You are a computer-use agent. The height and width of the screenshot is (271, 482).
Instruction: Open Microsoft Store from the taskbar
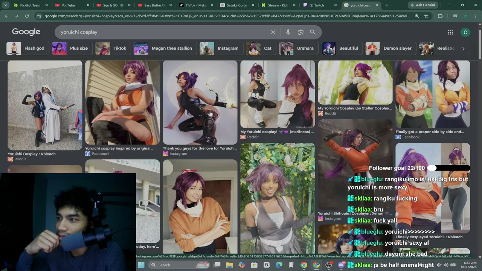(x=254, y=265)
